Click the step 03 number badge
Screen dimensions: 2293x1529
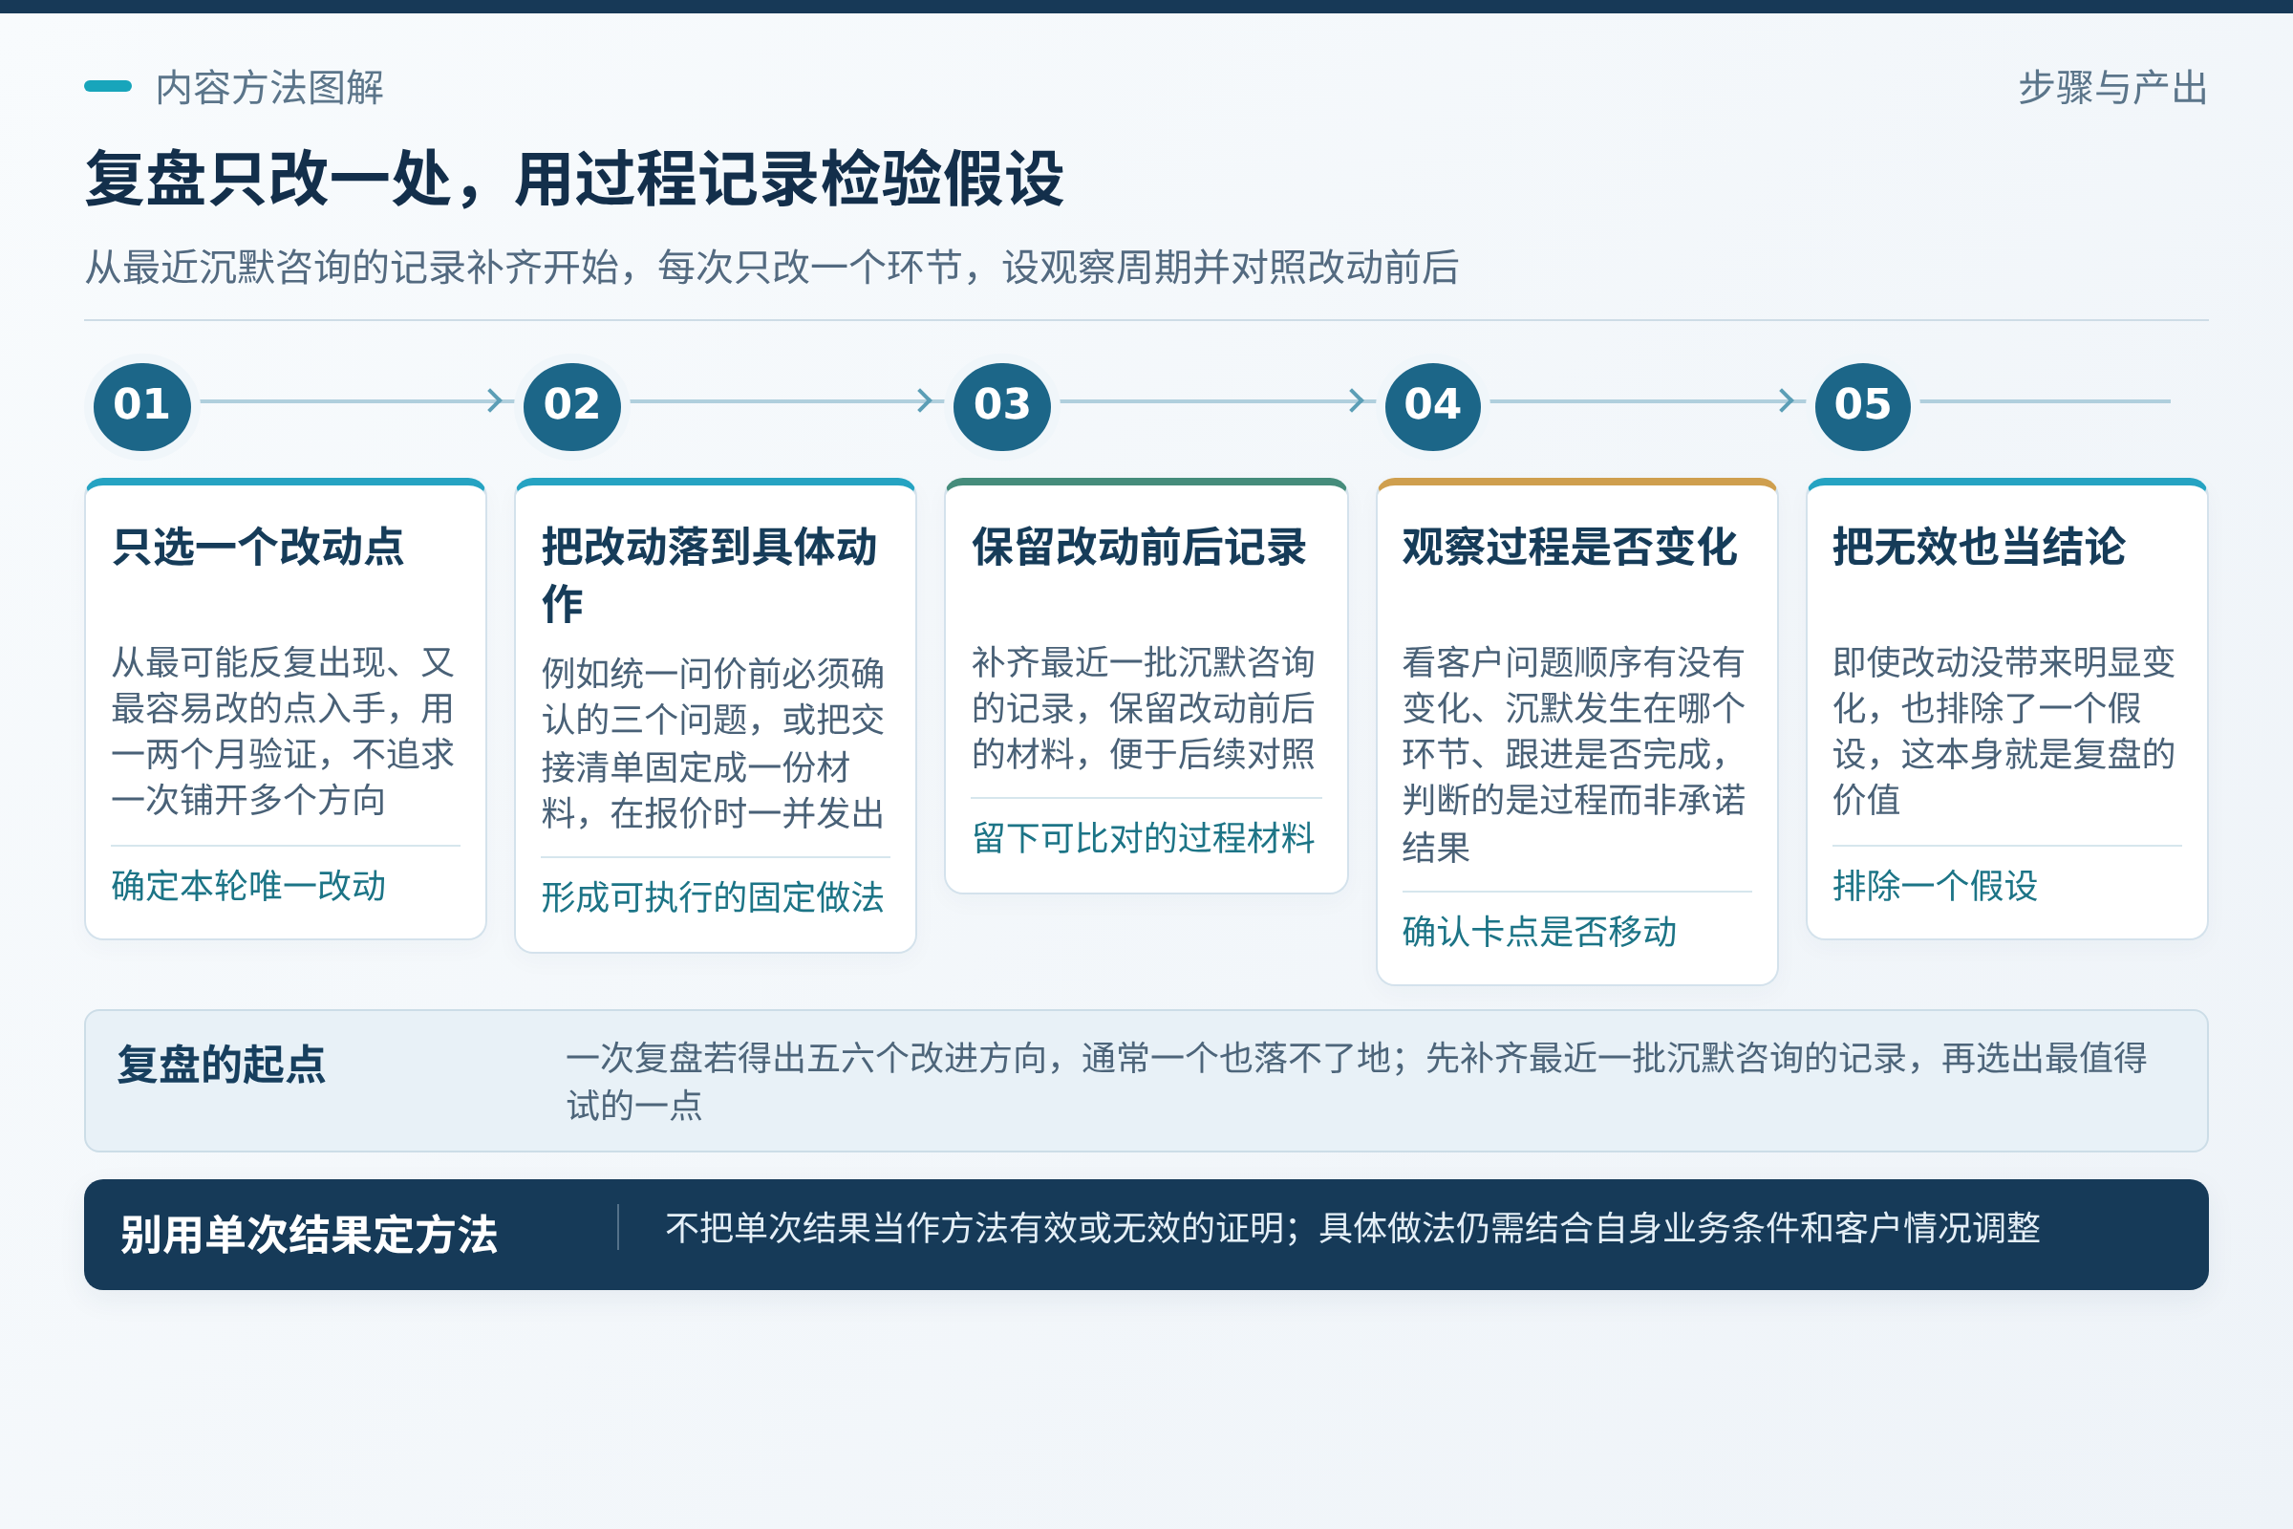click(x=1002, y=405)
